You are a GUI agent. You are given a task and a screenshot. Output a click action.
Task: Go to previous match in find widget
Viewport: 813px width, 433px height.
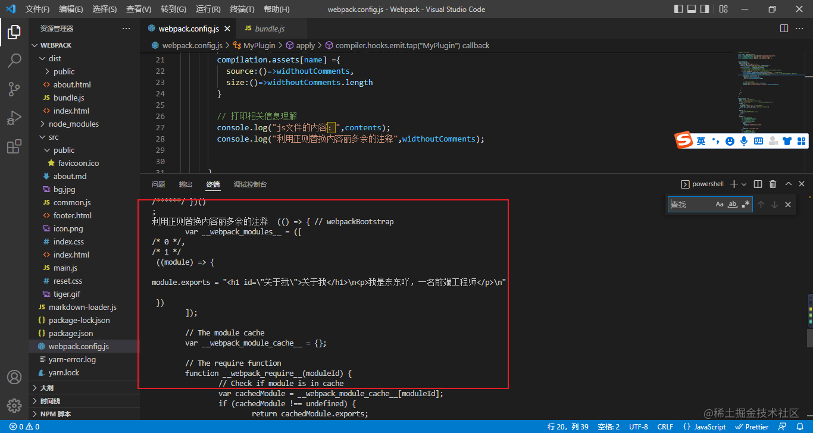(x=761, y=205)
